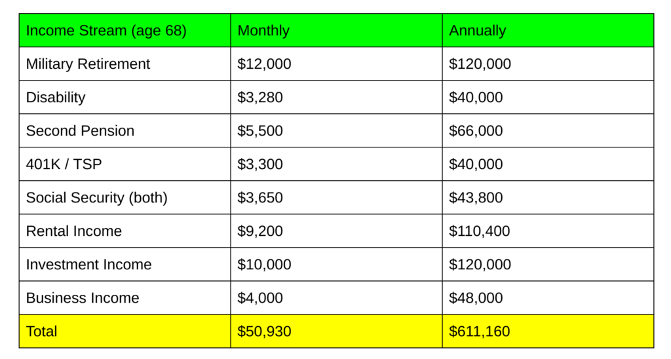671x359 pixels.
Task: Select the Monthly column header
Action: pyautogui.click(x=263, y=31)
